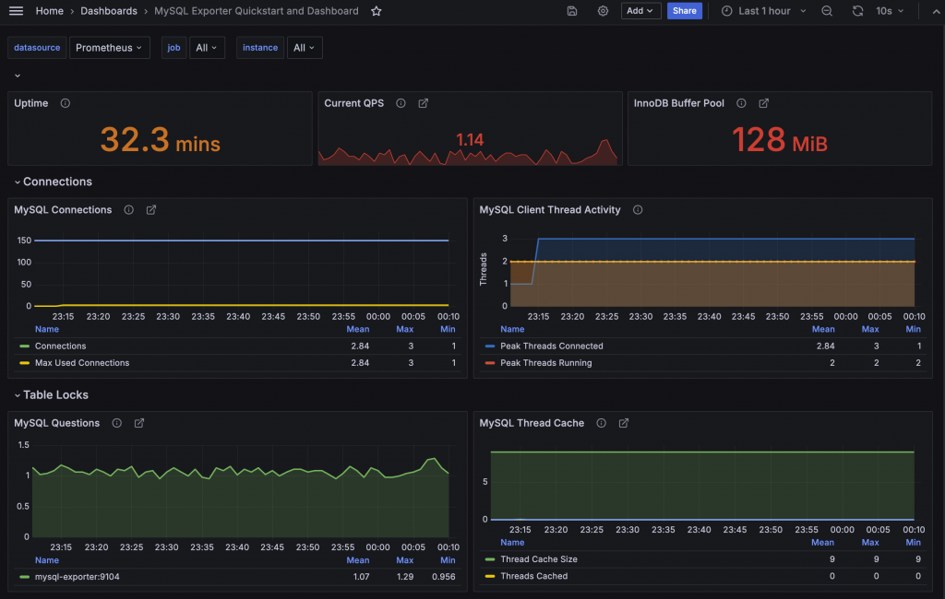Click the 1.29 max value for mysql-exporter:9104

point(404,576)
